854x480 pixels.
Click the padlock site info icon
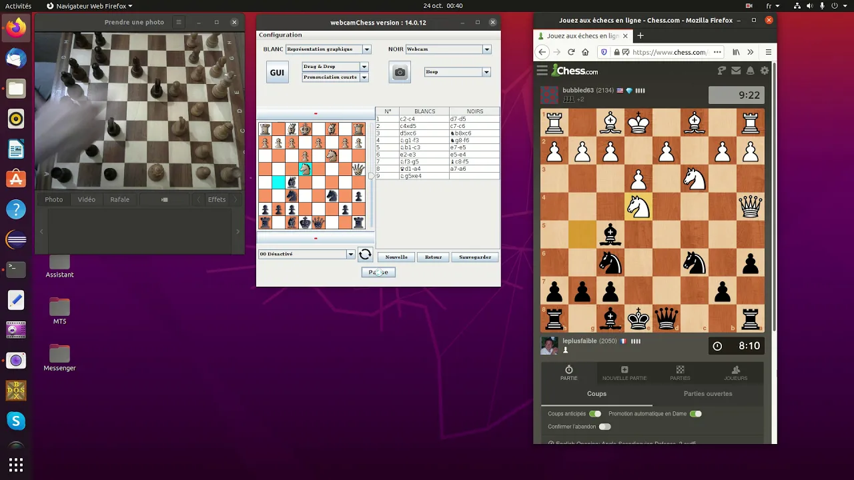(618, 52)
